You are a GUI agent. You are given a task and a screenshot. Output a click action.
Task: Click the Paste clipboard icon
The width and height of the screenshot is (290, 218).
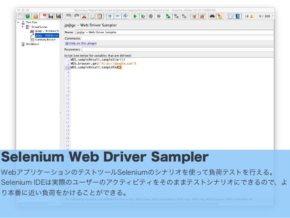point(100,16)
